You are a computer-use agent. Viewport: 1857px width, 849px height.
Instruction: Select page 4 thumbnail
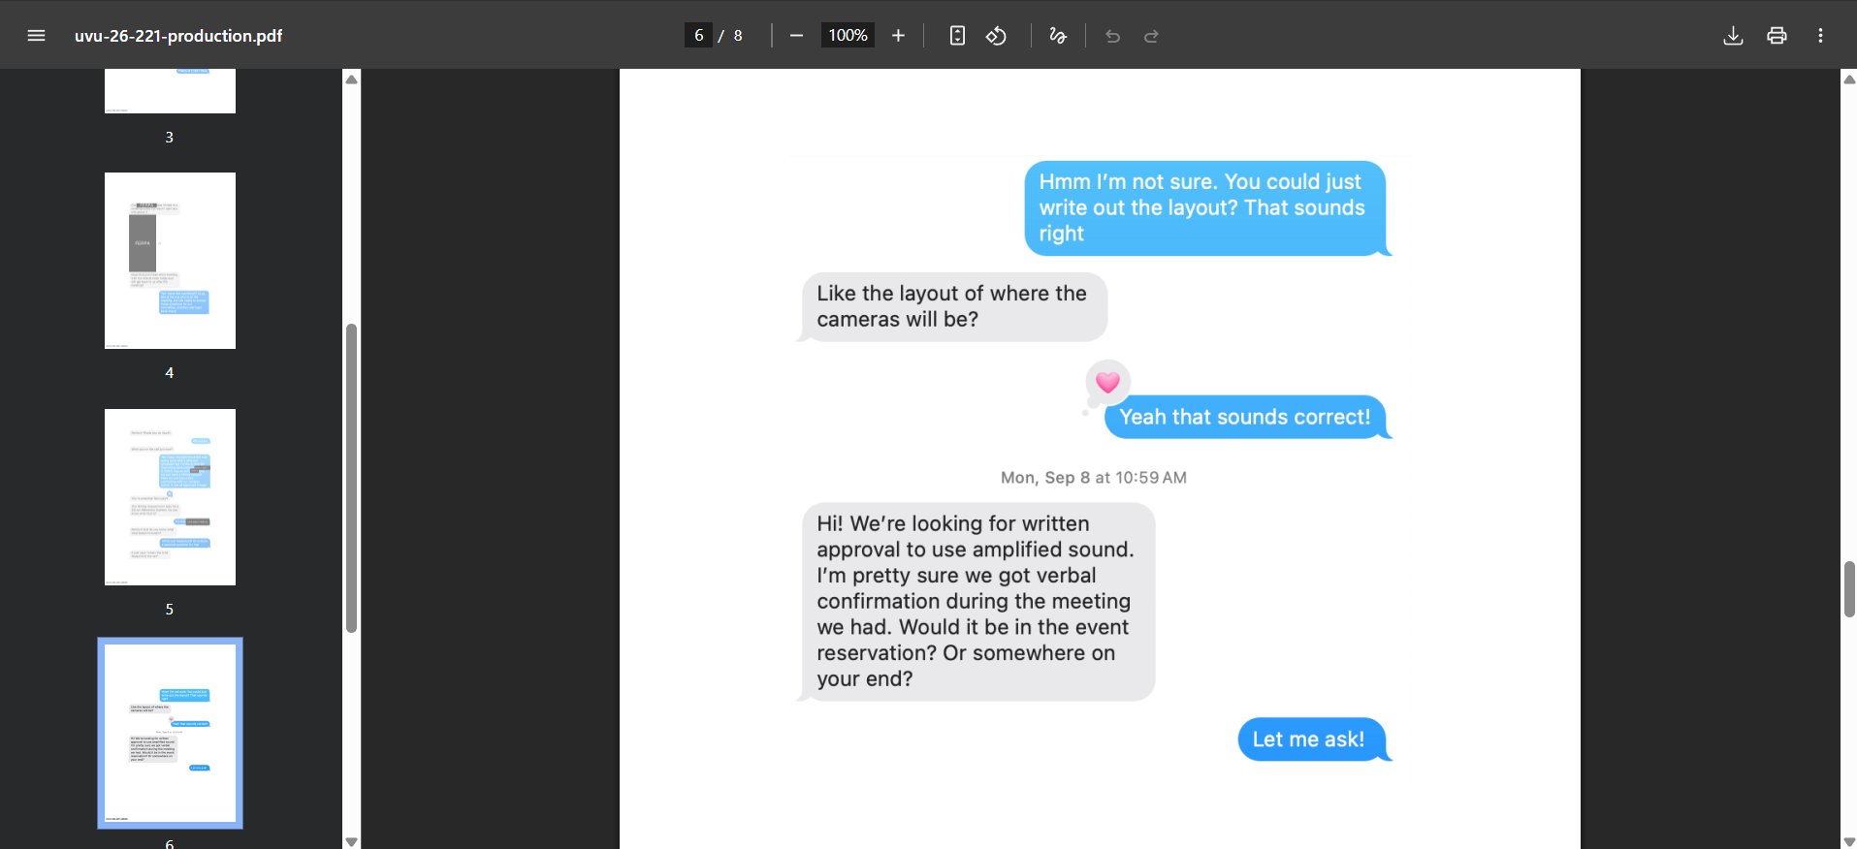pyautogui.click(x=170, y=261)
